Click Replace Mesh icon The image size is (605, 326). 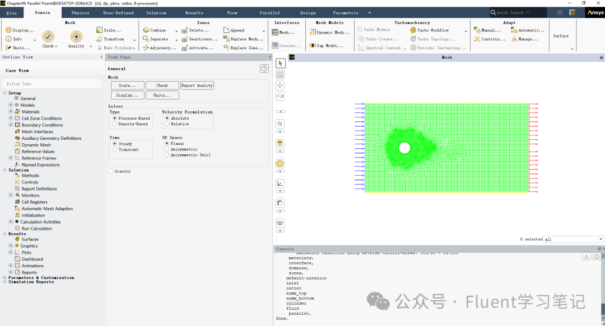[226, 39]
